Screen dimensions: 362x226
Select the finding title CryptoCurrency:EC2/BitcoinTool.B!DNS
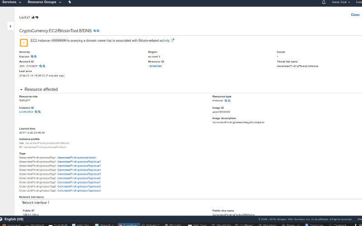55,31
